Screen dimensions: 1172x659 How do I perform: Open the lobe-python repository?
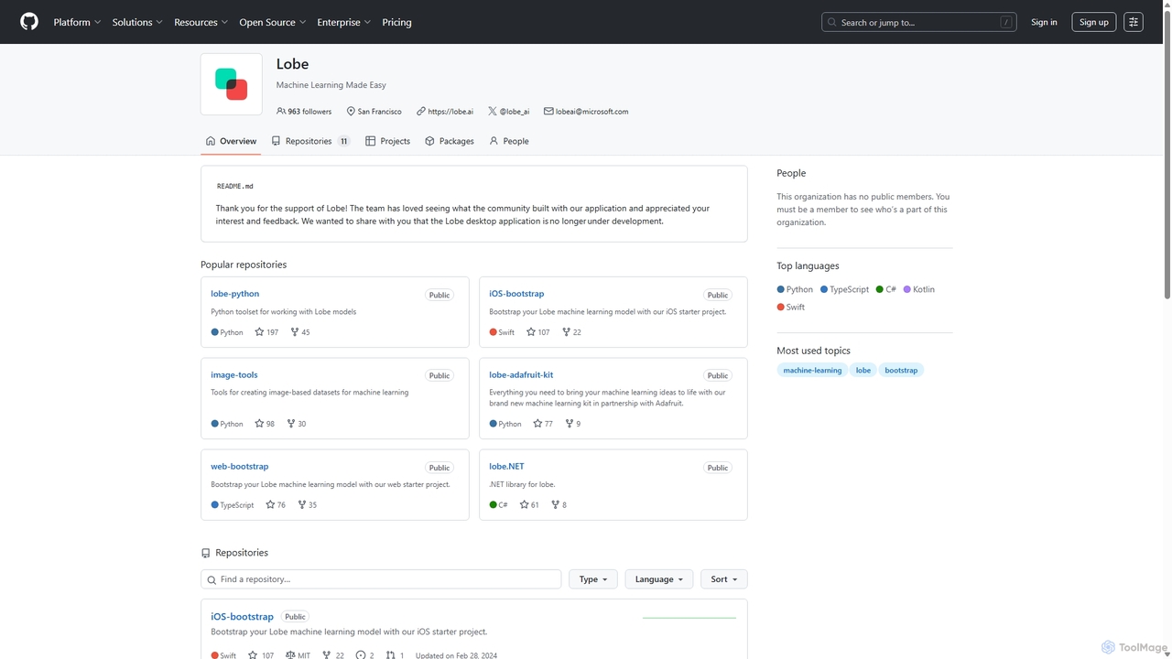click(235, 294)
